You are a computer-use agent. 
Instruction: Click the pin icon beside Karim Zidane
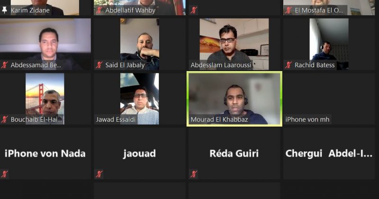coord(4,10)
